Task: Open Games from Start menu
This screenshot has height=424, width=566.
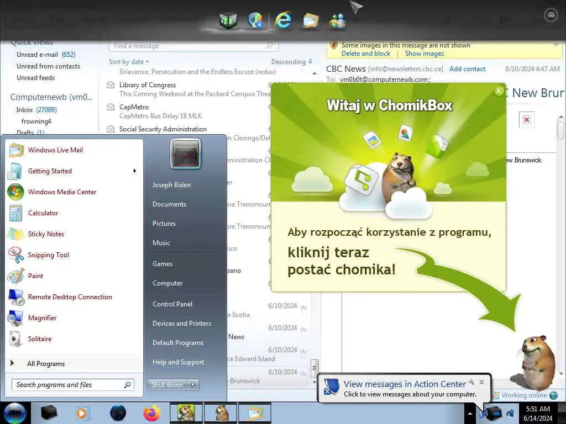Action: pyautogui.click(x=163, y=264)
